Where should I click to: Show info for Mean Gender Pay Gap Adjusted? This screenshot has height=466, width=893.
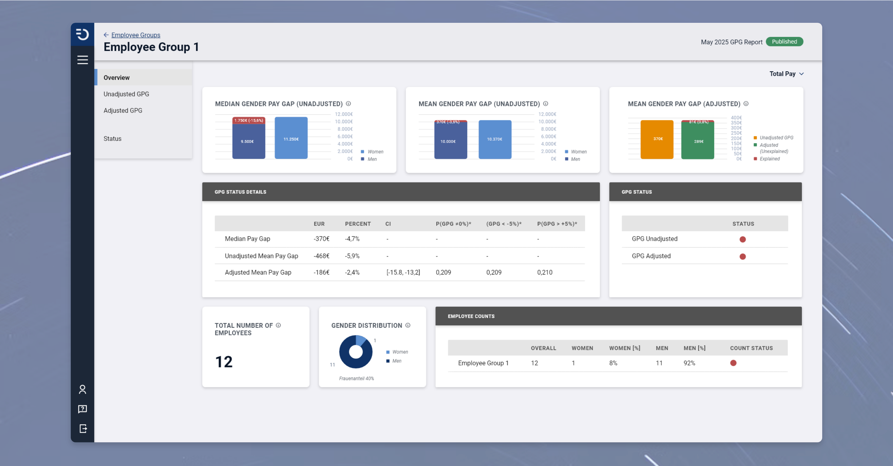[x=746, y=104]
